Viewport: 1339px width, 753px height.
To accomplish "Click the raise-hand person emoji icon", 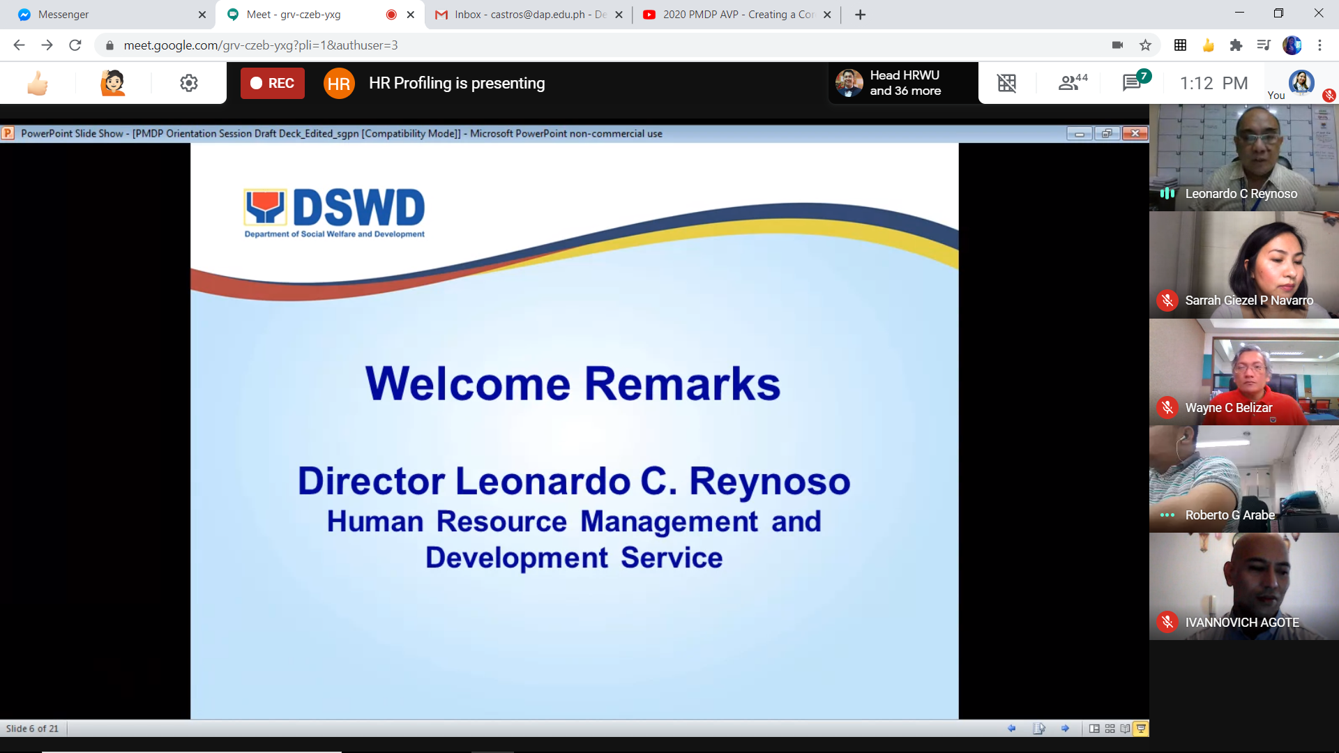I will tap(113, 83).
